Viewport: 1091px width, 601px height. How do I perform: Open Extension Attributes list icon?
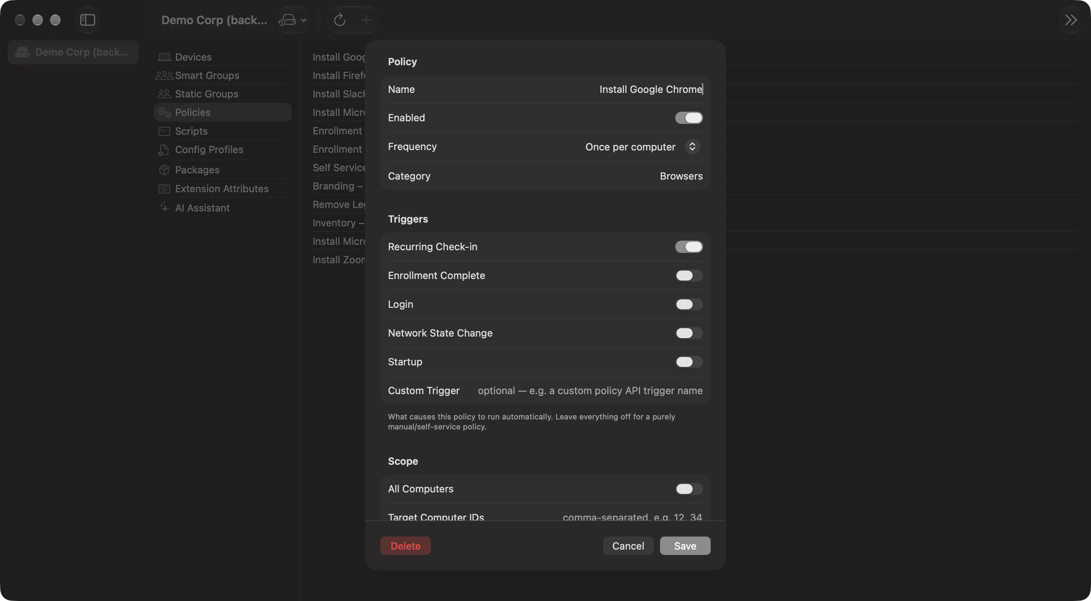[164, 189]
